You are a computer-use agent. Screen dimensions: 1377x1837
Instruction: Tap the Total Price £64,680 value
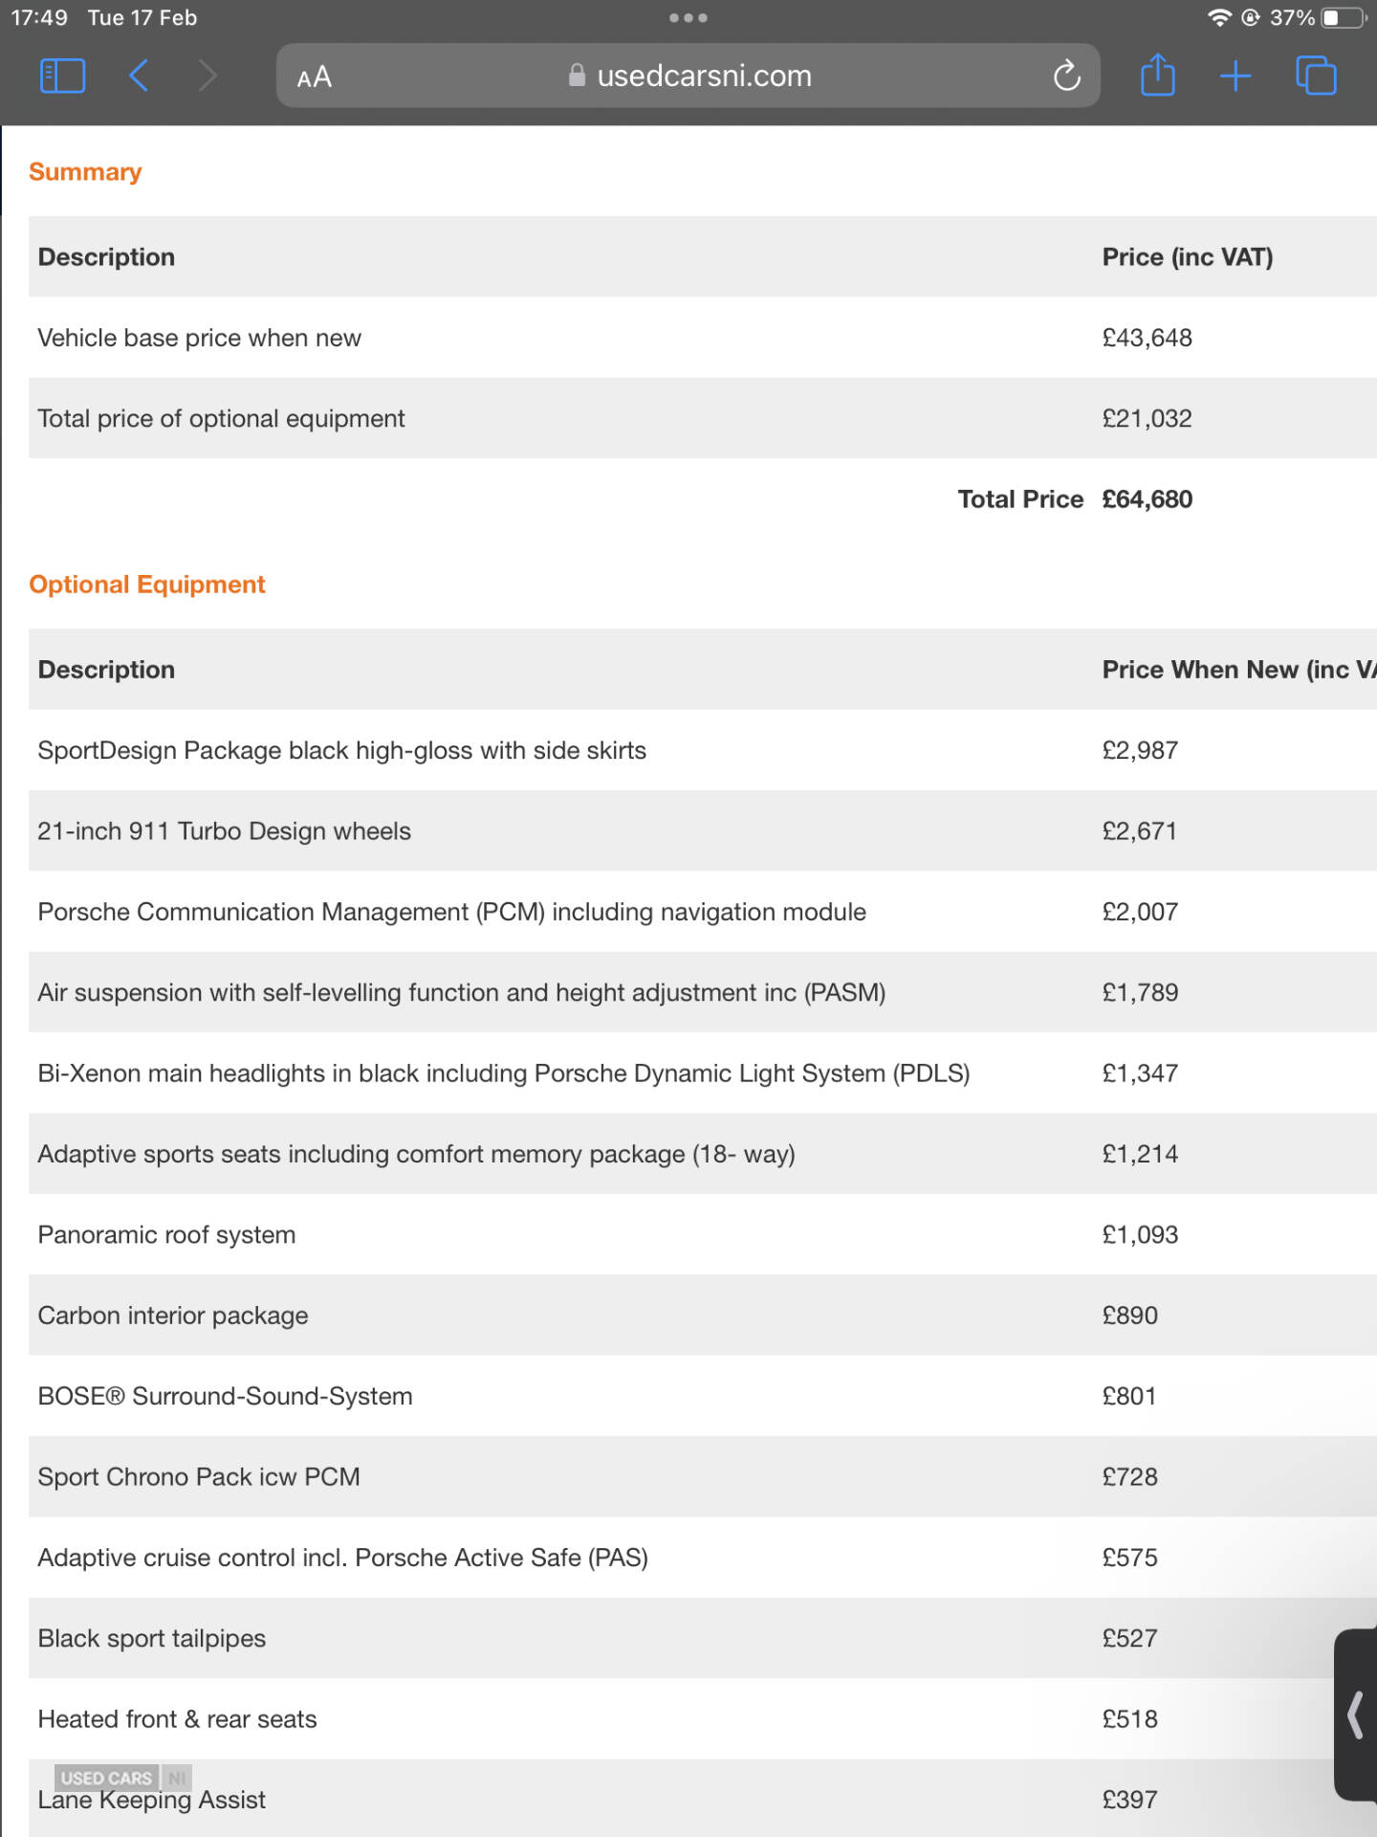1147,499
